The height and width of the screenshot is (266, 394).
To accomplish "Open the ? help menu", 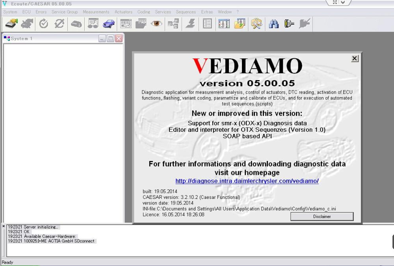I will click(x=238, y=12).
